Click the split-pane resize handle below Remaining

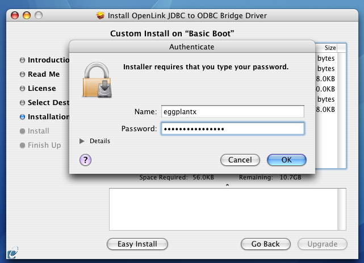pyautogui.click(x=228, y=185)
